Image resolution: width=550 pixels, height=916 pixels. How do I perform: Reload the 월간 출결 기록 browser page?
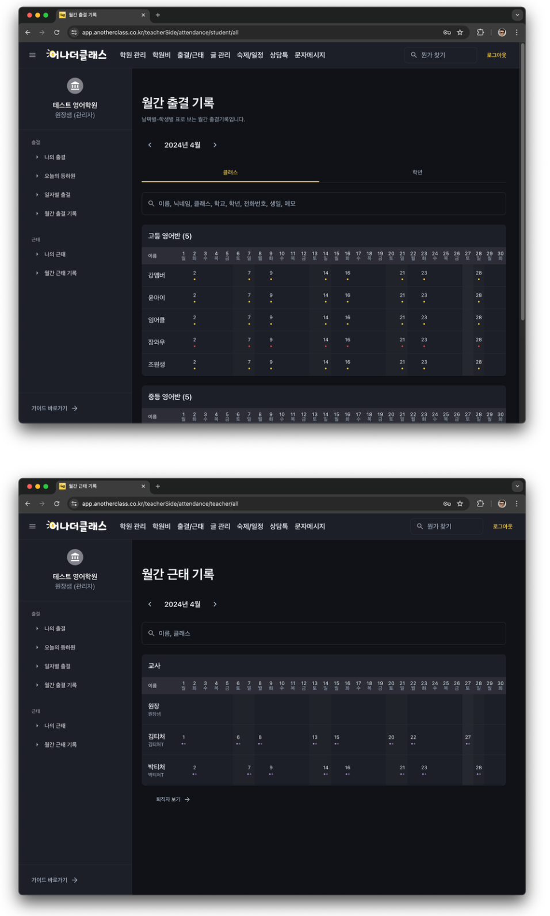coord(56,33)
